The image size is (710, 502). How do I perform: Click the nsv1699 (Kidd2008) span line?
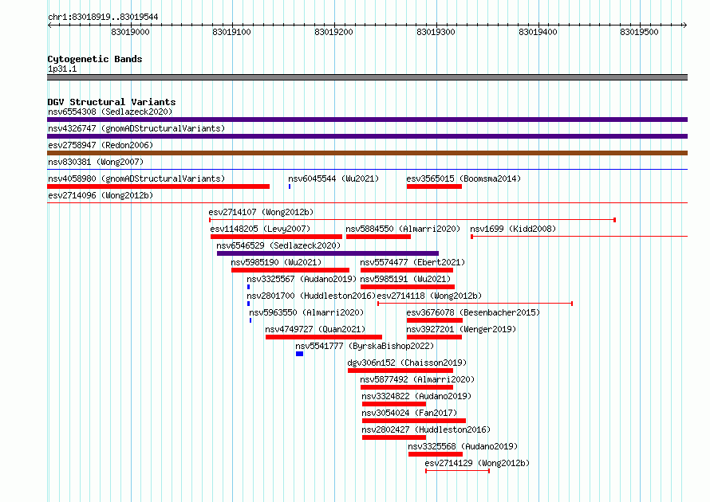(579, 237)
